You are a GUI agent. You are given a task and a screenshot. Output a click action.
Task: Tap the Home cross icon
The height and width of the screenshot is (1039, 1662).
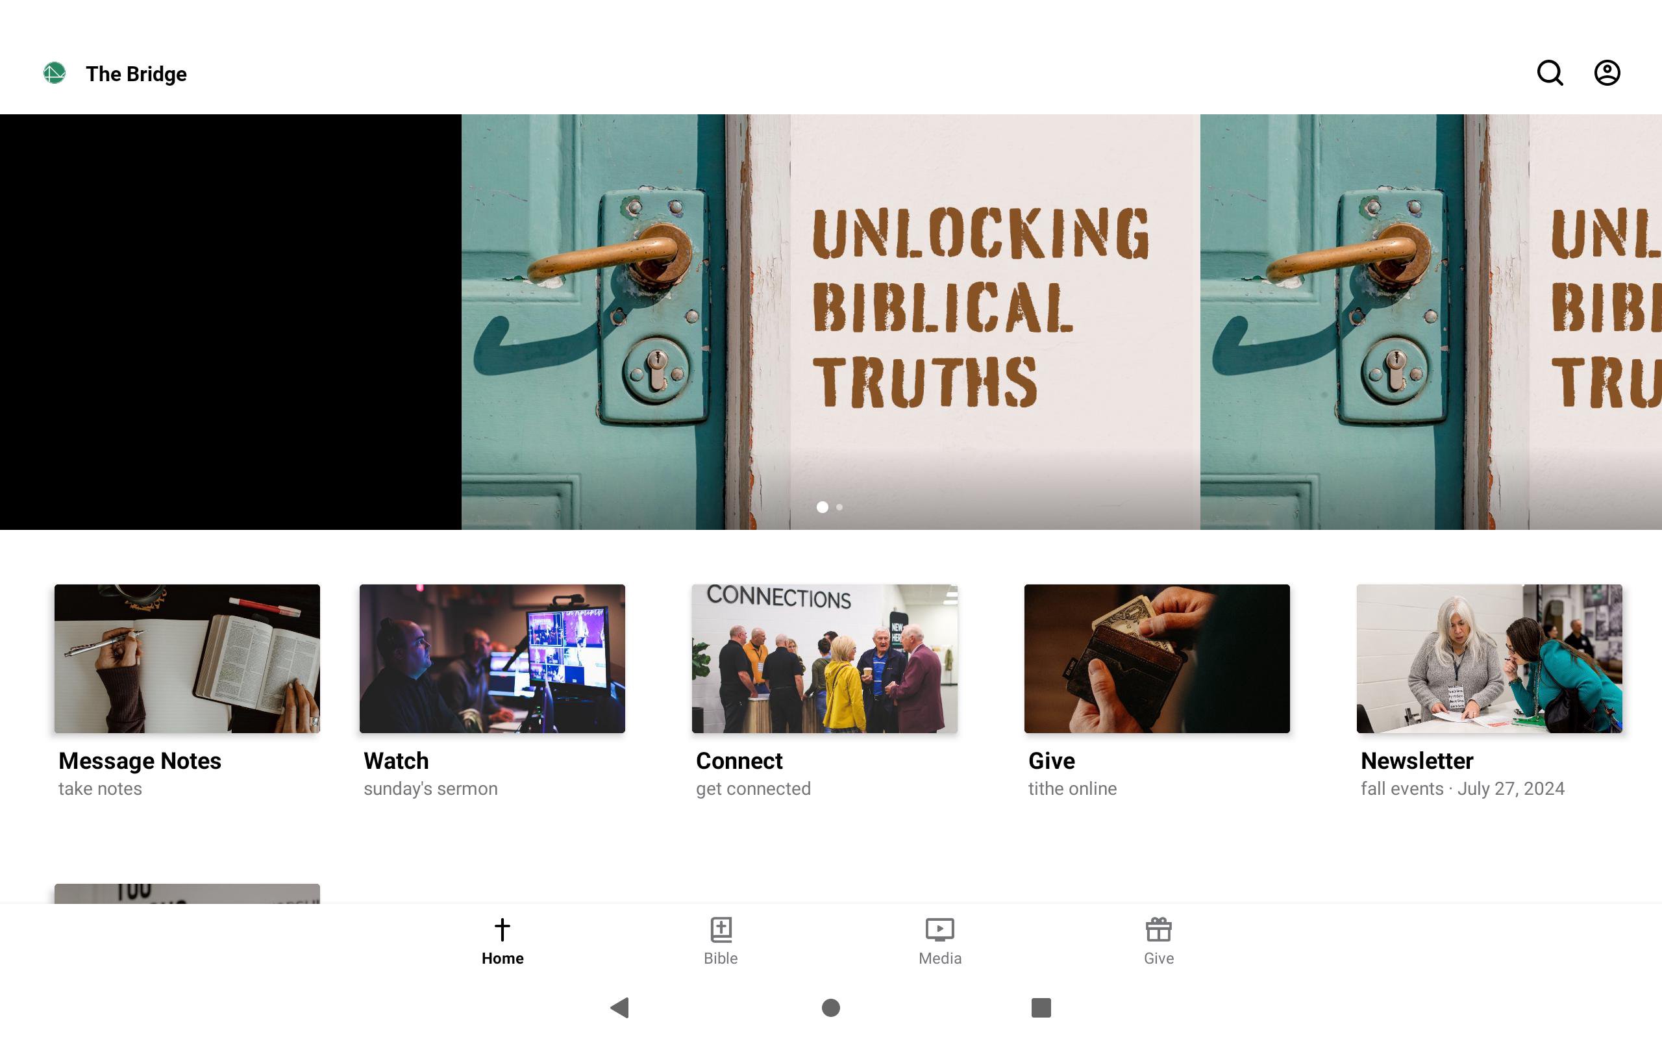click(x=502, y=929)
